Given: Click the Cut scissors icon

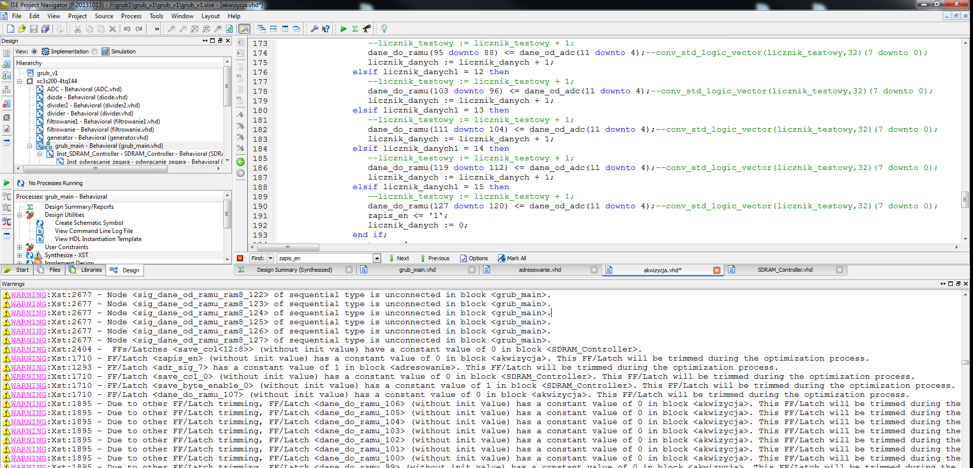Looking at the screenshot, I should pos(78,29).
